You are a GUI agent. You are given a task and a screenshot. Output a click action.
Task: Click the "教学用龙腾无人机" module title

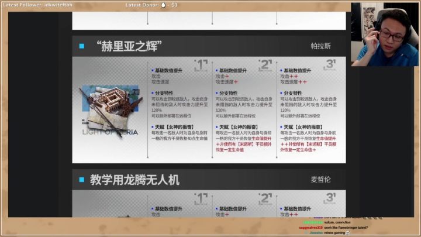tap(134, 180)
